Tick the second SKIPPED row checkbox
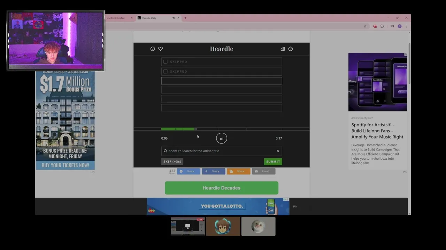Viewport: 446px width, 250px height. 166,72
